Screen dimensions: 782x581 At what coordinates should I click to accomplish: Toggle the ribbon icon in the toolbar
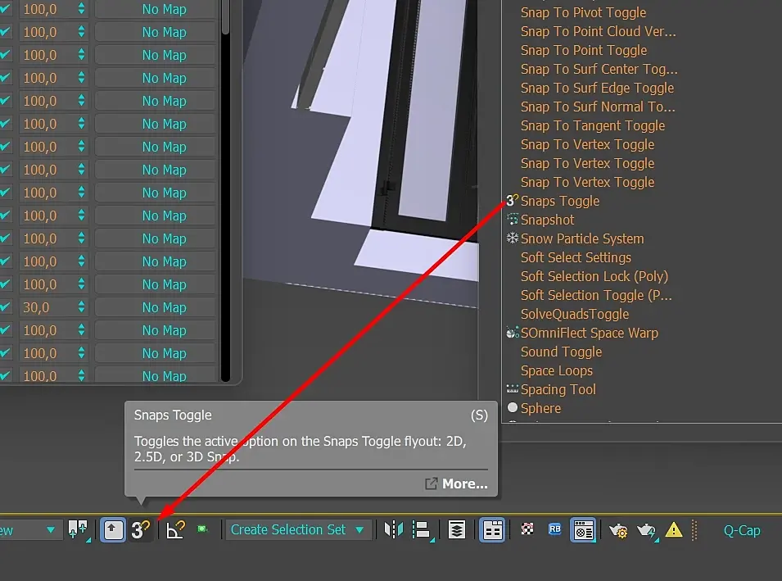492,529
